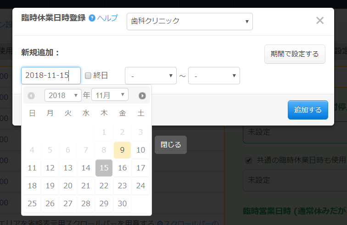Open the 11月 month selector

pos(110,95)
